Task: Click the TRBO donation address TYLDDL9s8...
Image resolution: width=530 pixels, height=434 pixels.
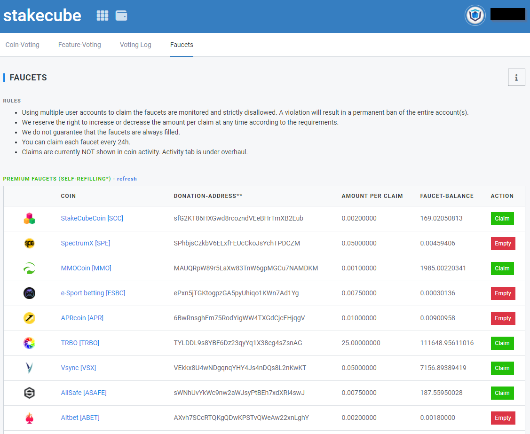Action: [238, 343]
